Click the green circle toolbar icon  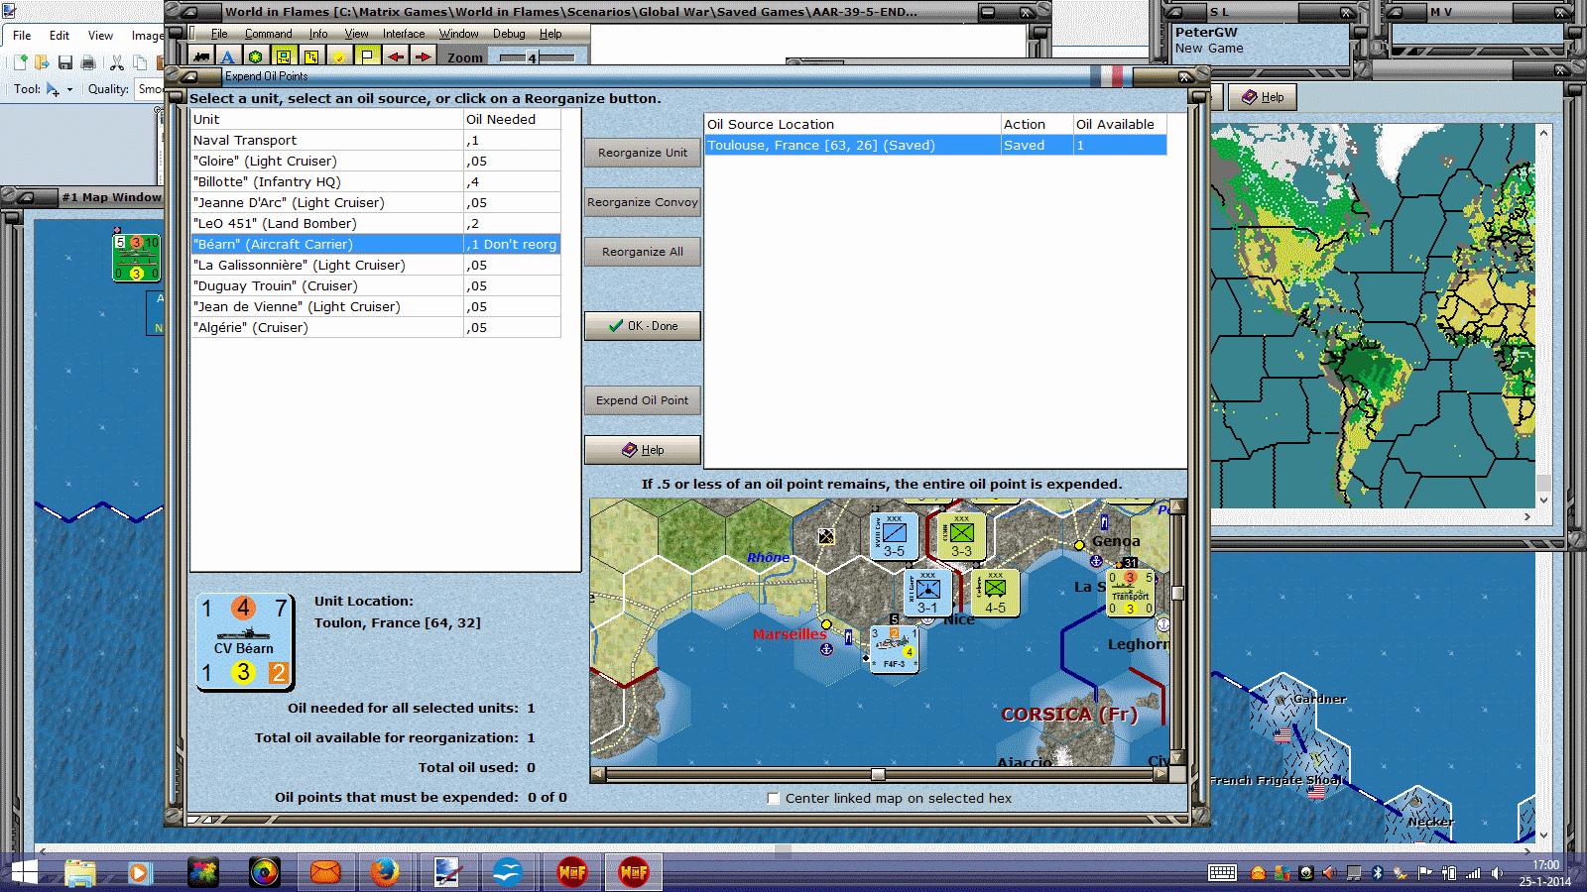coord(255,56)
